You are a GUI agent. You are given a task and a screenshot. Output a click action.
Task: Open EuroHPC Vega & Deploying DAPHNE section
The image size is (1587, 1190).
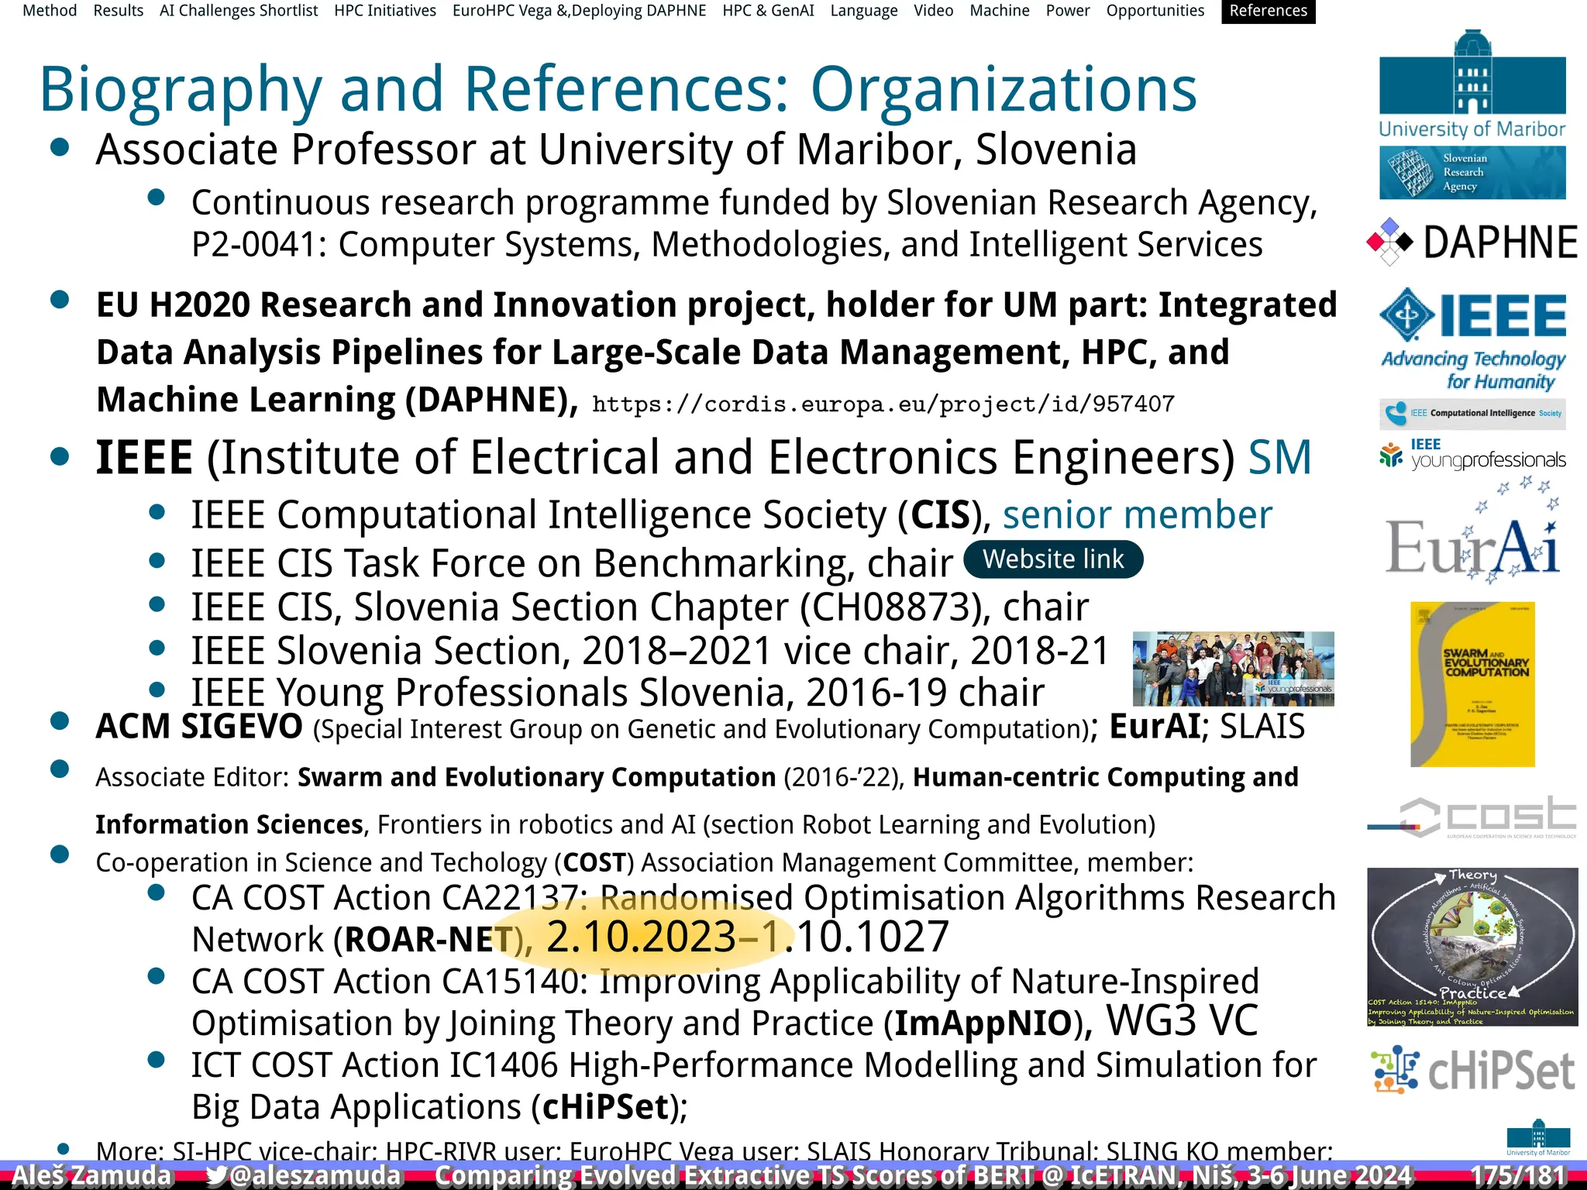580,11
